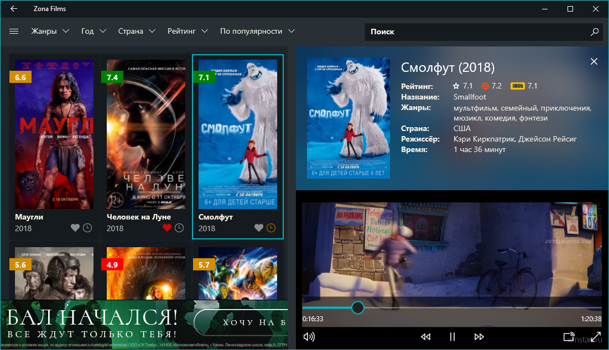Mute the video with the volume icon
Screen dimensions: 609x350
point(309,337)
